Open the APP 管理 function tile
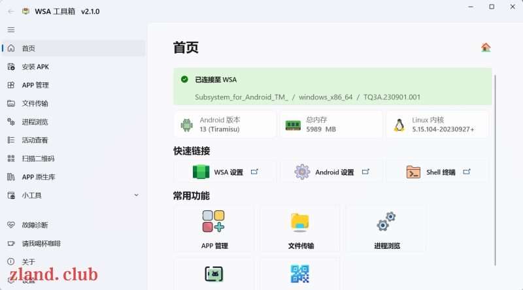 click(x=214, y=229)
